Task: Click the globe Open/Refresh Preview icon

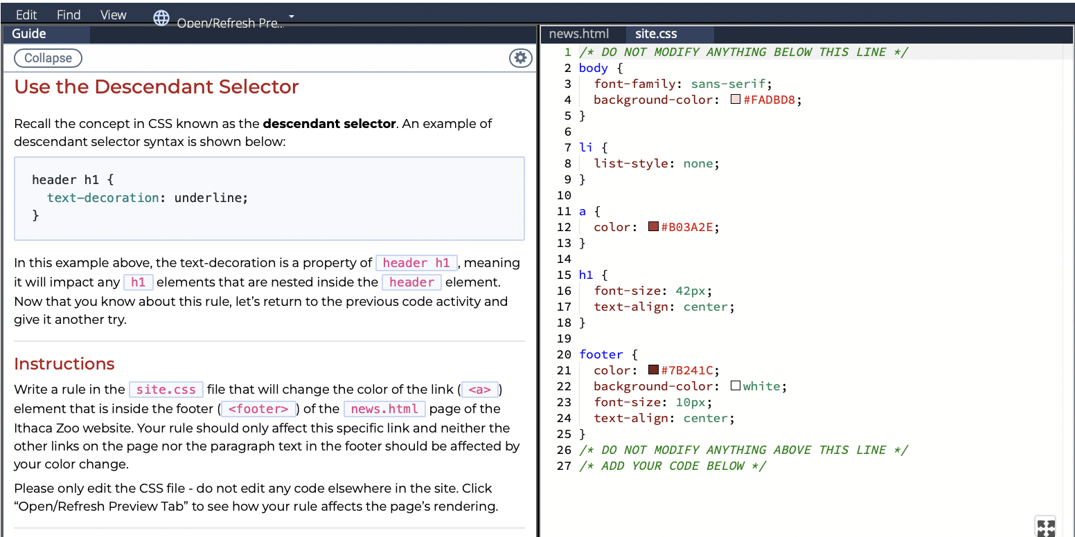Action: pyautogui.click(x=161, y=19)
